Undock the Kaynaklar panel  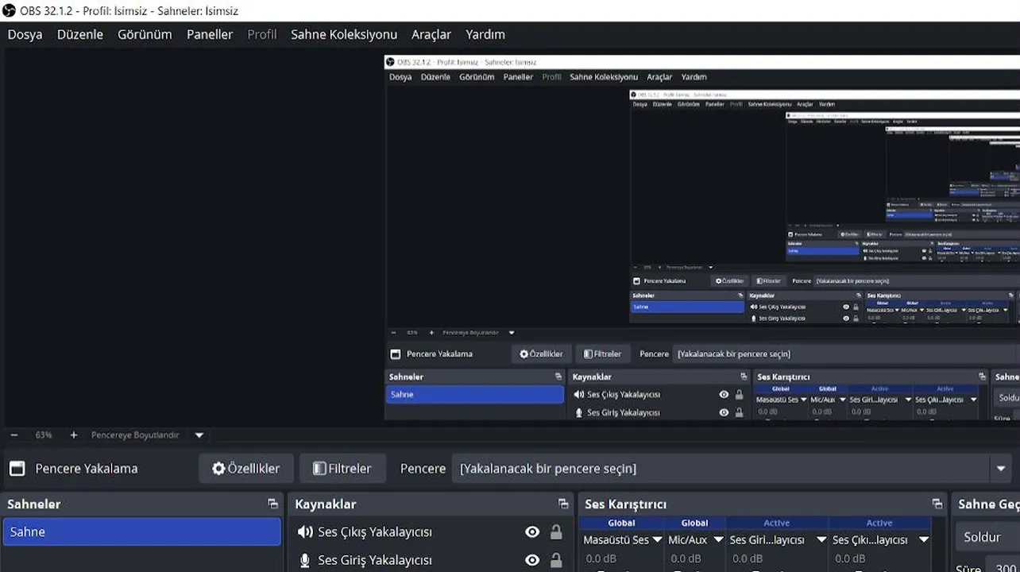coord(563,504)
